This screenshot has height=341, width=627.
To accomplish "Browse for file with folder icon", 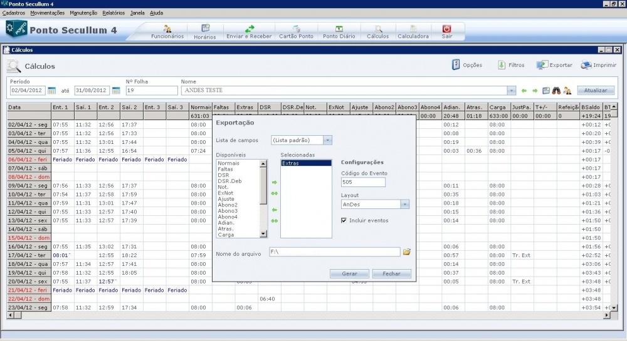I will (407, 252).
